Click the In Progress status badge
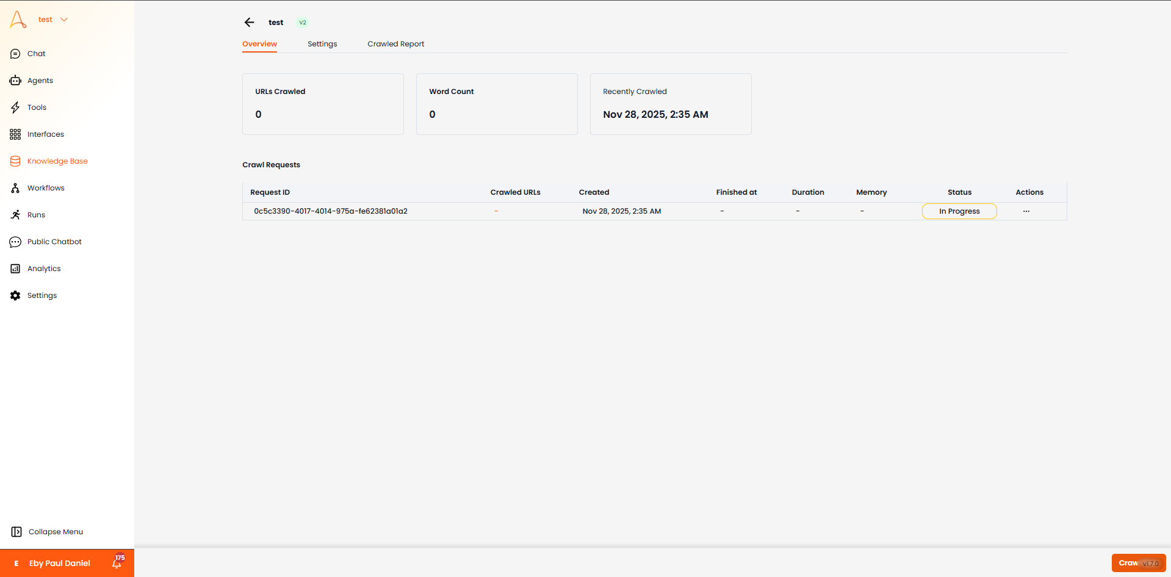 pyautogui.click(x=959, y=211)
